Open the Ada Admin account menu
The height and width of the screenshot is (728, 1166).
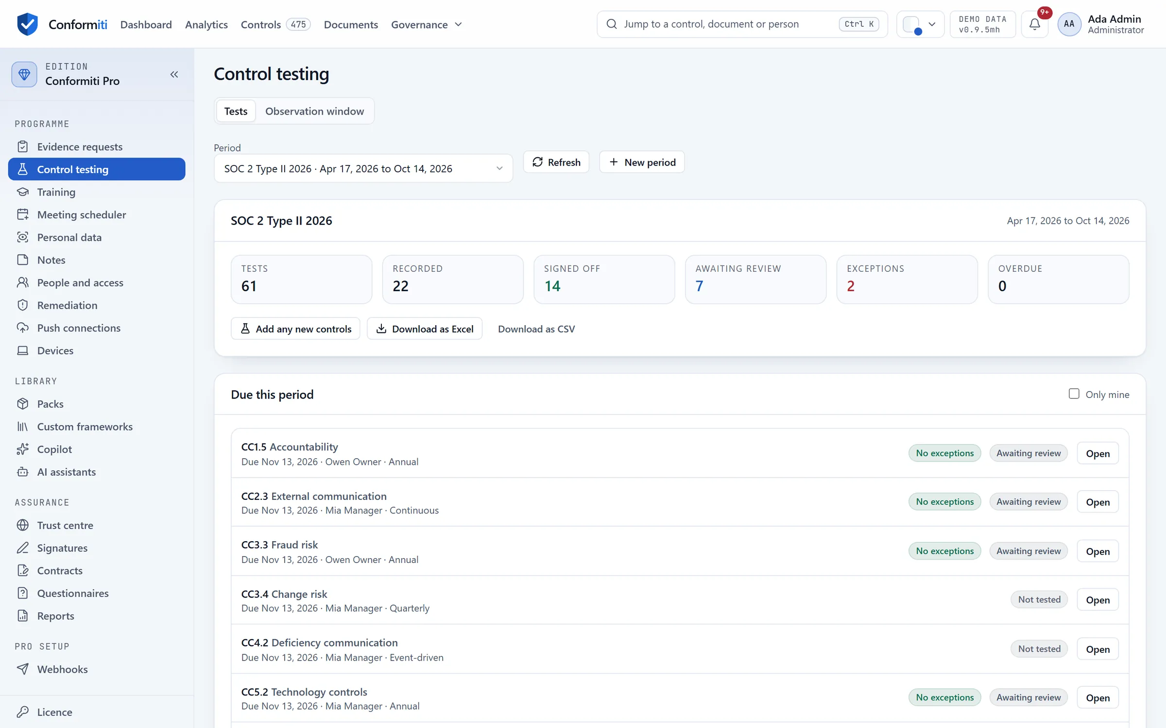point(1101,24)
